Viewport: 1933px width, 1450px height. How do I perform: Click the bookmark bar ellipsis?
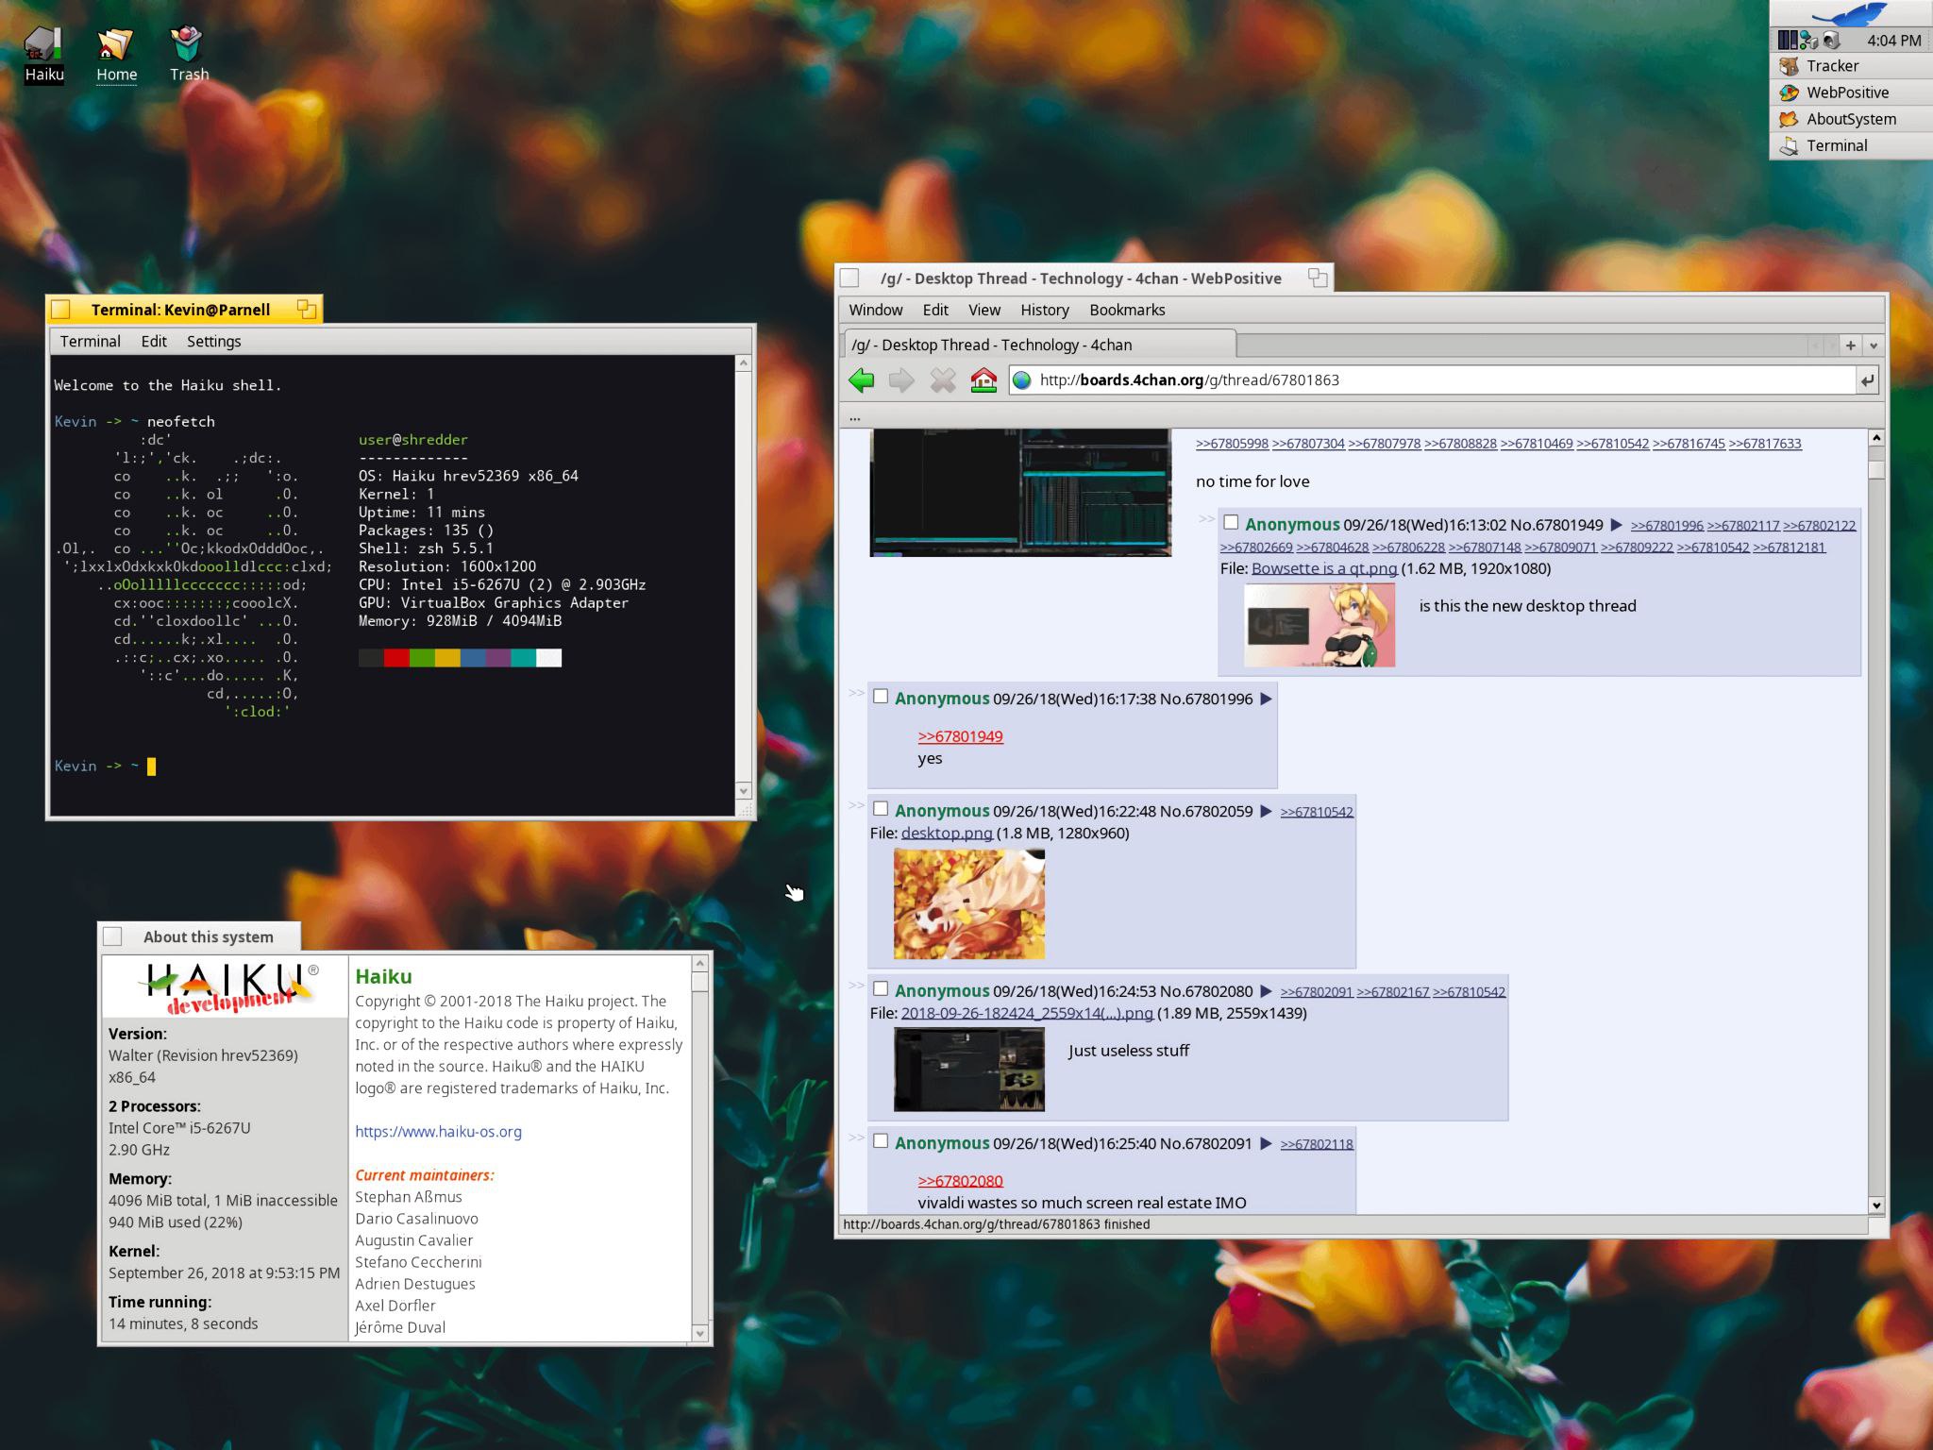click(854, 416)
